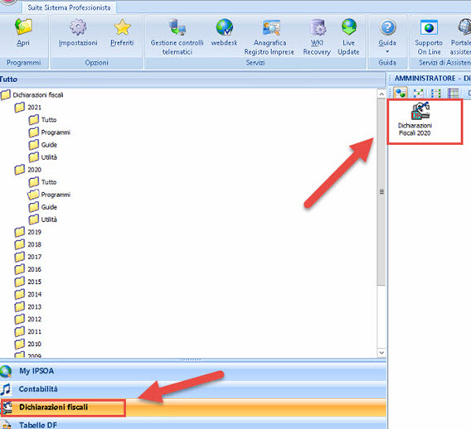Open the 2015 folder
This screenshot has width=471, height=429.
[x=27, y=282]
